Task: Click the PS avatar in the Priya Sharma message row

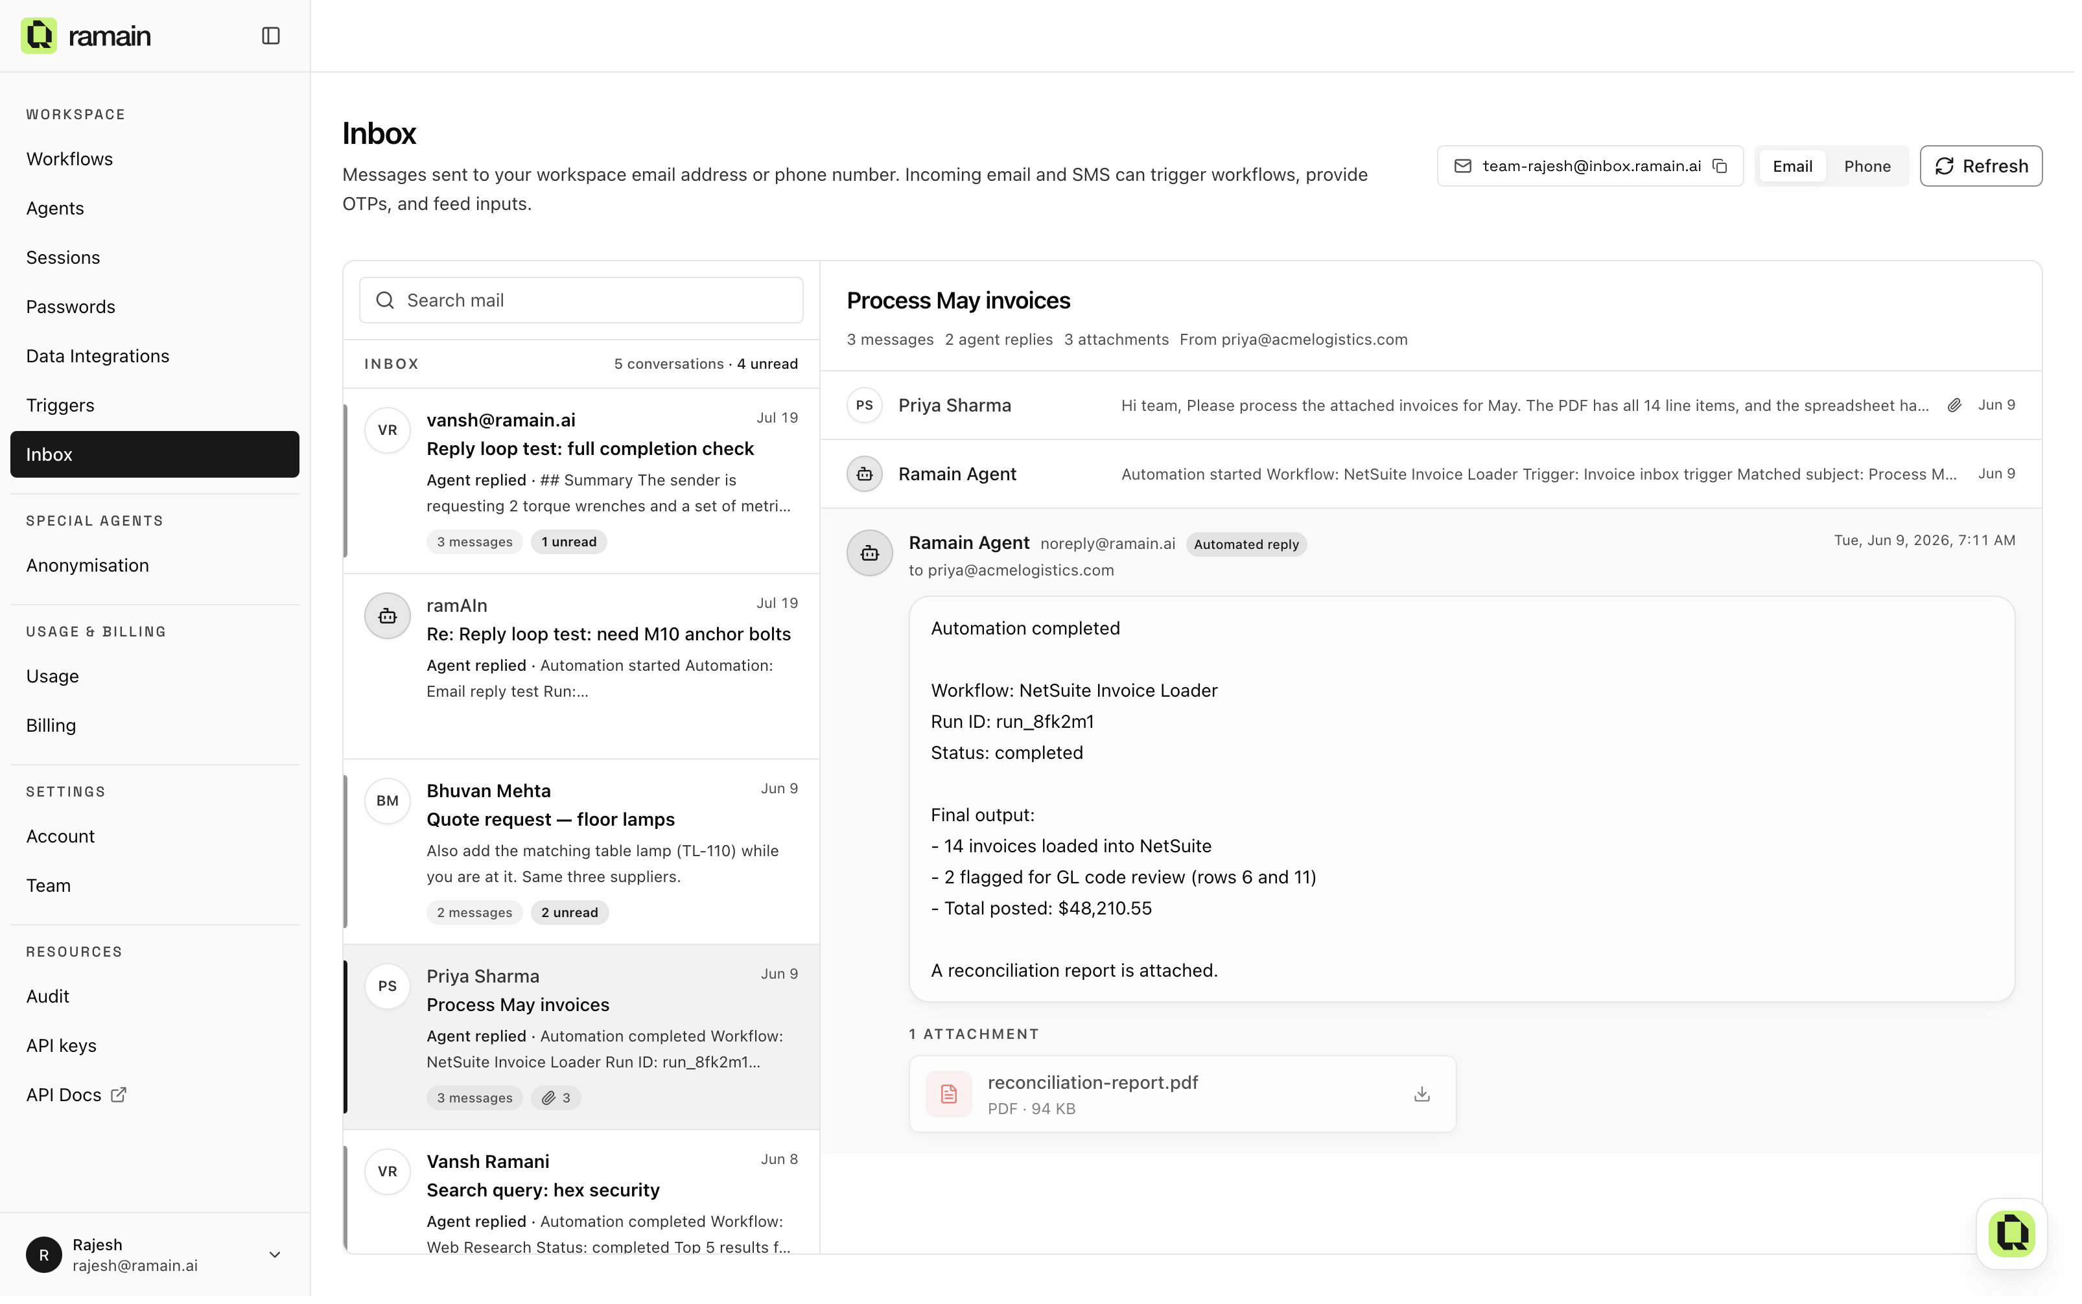Action: [x=865, y=405]
